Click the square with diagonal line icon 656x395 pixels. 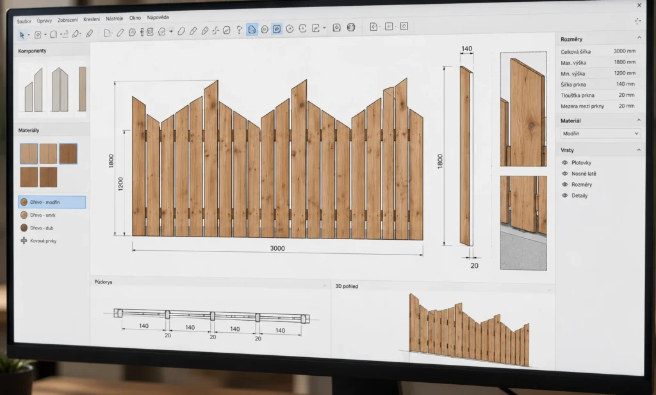pyautogui.click(x=226, y=30)
